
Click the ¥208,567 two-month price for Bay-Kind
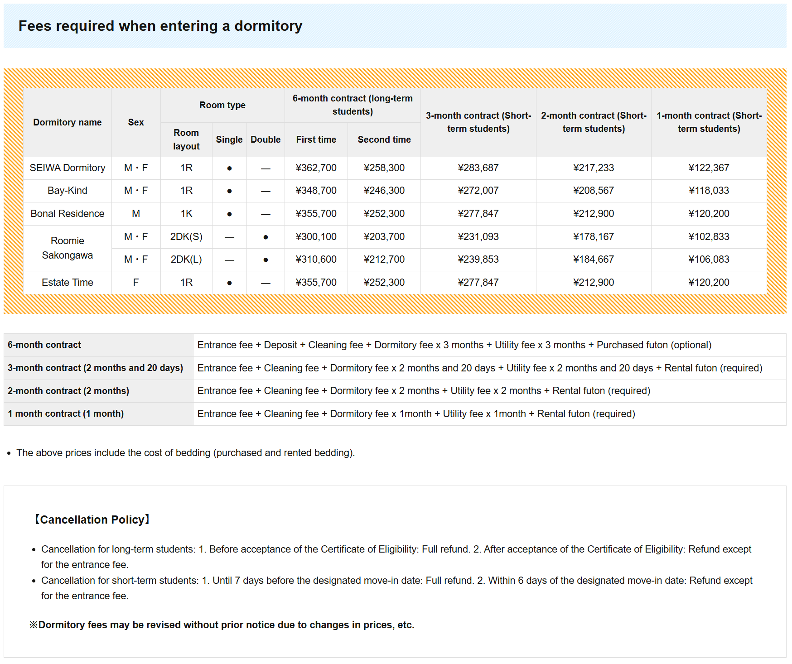pyautogui.click(x=593, y=191)
